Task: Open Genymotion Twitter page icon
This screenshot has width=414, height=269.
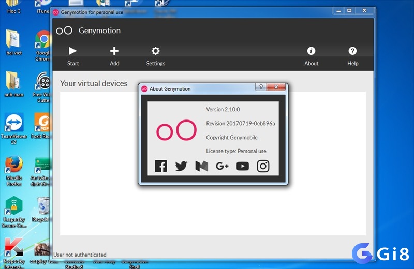Action: click(181, 166)
